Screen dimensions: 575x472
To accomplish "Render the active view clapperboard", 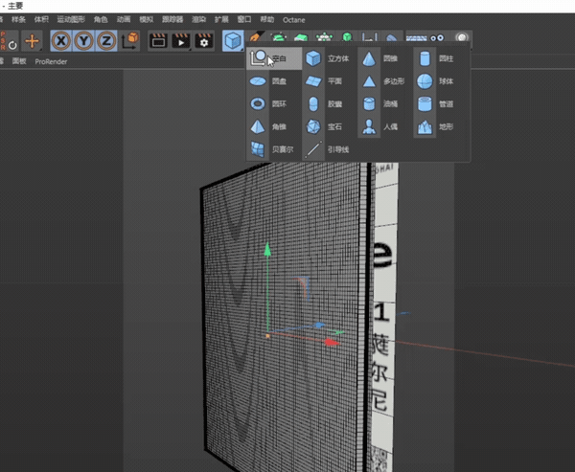I will pyautogui.click(x=158, y=40).
